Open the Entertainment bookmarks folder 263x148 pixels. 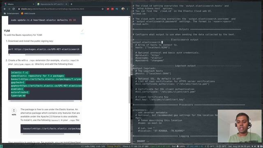pos(11,14)
